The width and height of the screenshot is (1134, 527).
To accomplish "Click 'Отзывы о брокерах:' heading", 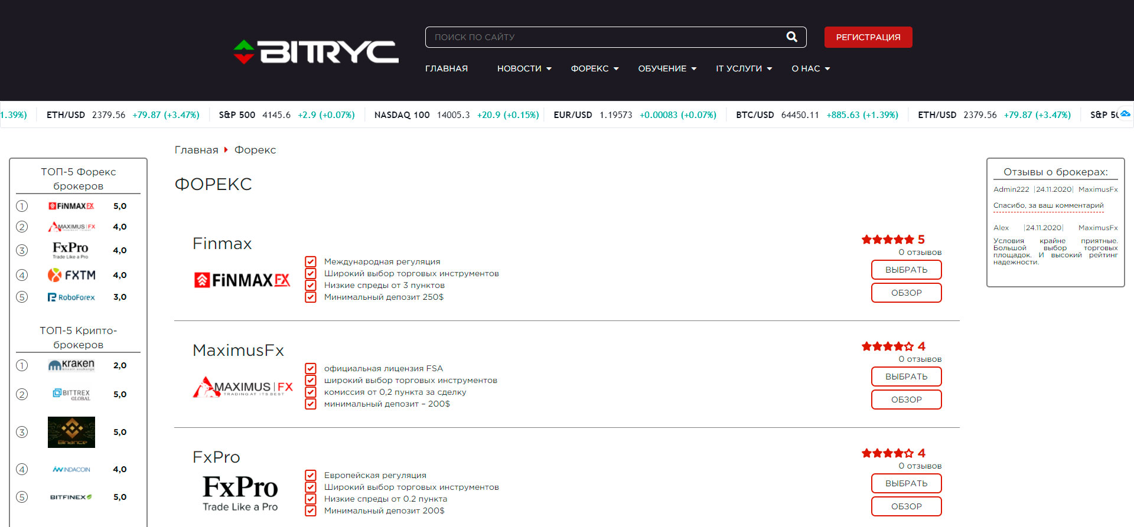I will 1055,172.
